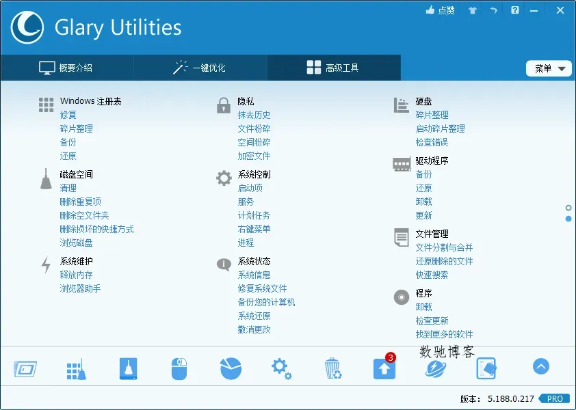Open 系统信息 link
The height and width of the screenshot is (410, 576).
[x=254, y=275]
